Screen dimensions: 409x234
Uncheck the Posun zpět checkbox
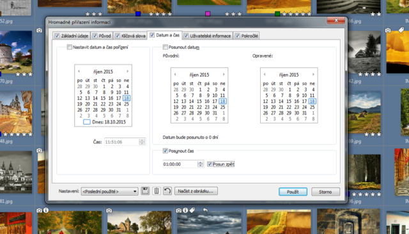click(x=210, y=164)
